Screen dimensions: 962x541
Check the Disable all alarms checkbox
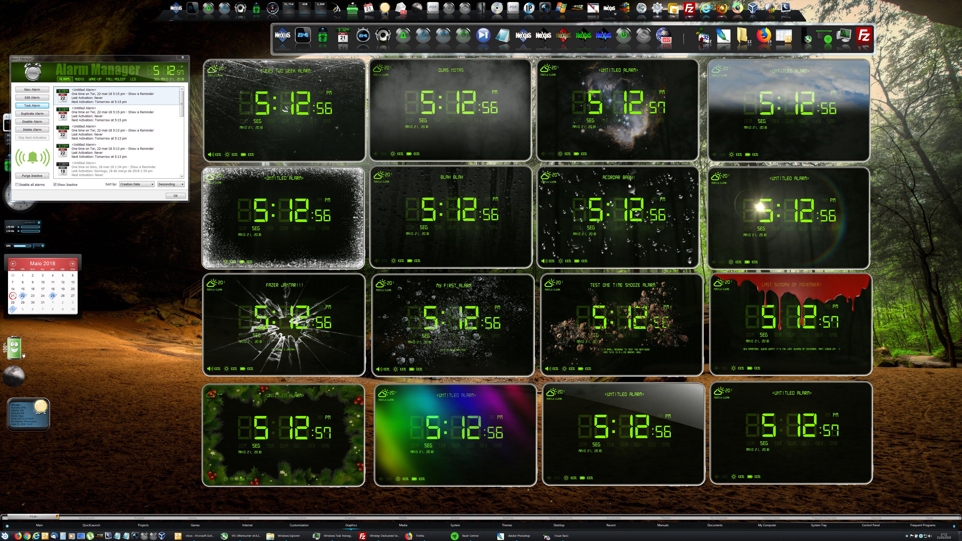pyautogui.click(x=17, y=184)
